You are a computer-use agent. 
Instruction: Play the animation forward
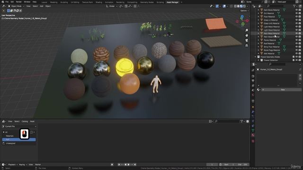129,165
